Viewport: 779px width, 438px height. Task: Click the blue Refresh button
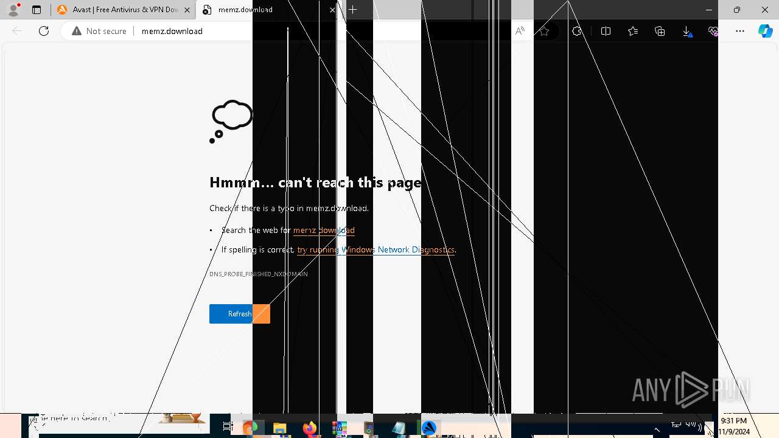tap(240, 314)
